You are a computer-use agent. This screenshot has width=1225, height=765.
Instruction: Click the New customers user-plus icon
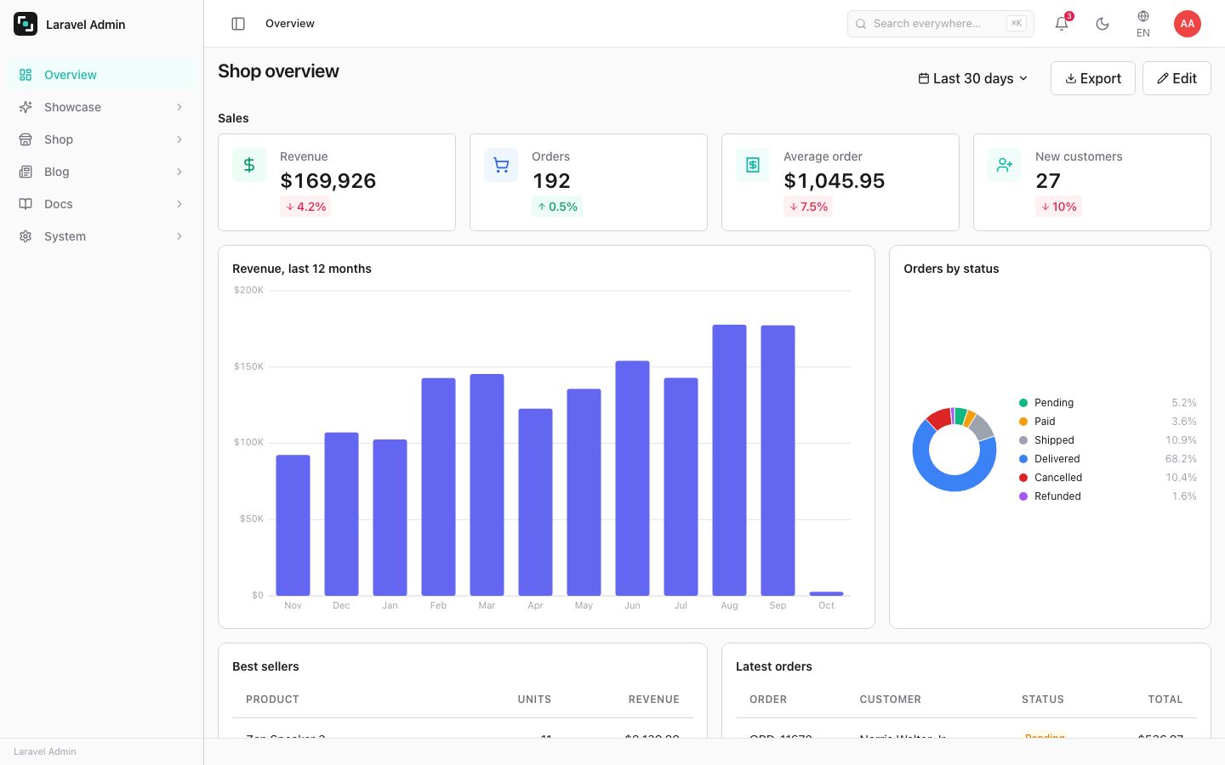[x=1005, y=165]
